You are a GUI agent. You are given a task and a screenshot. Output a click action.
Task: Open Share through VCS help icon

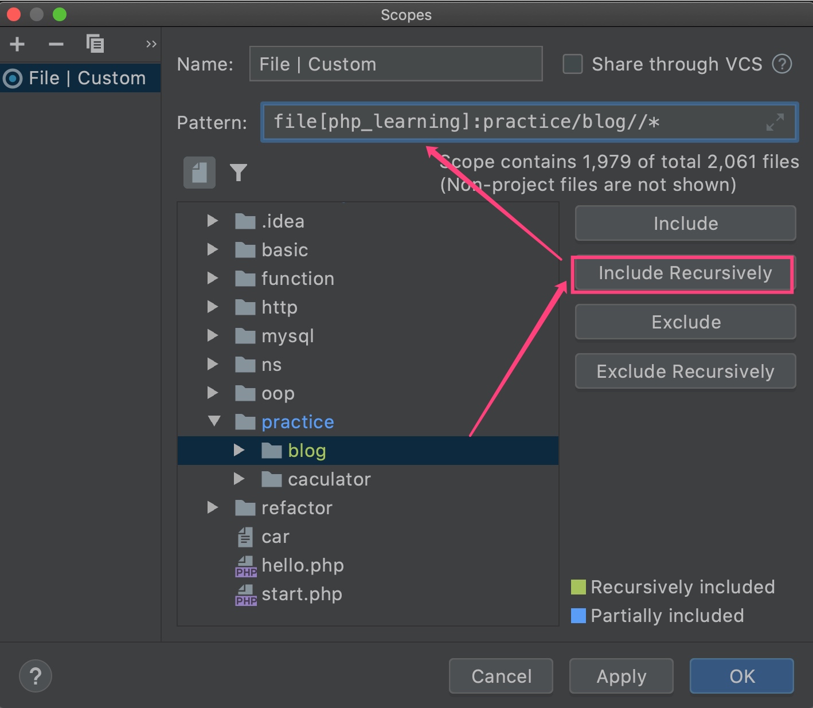click(x=782, y=64)
